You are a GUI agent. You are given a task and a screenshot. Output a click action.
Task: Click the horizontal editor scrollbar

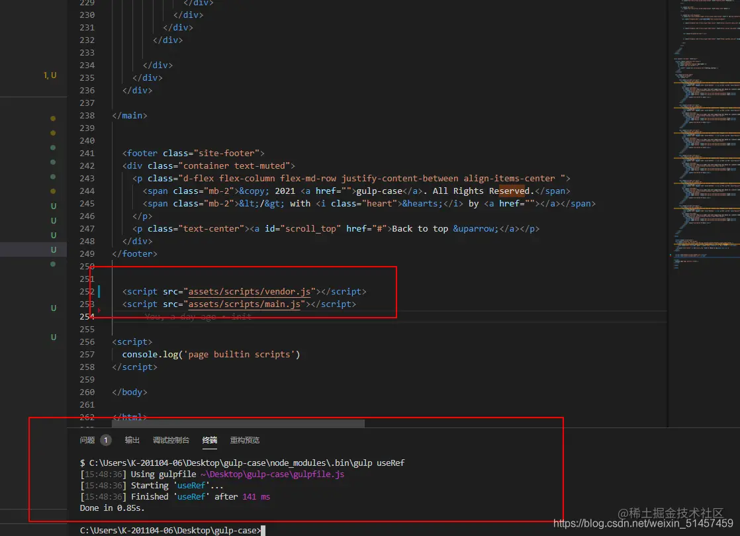238,424
